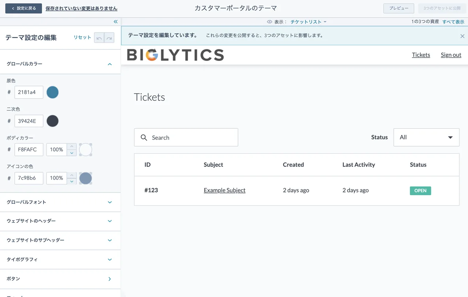Click the アイコンの色 opacity field 100%
The height and width of the screenshot is (297, 468).
point(57,178)
